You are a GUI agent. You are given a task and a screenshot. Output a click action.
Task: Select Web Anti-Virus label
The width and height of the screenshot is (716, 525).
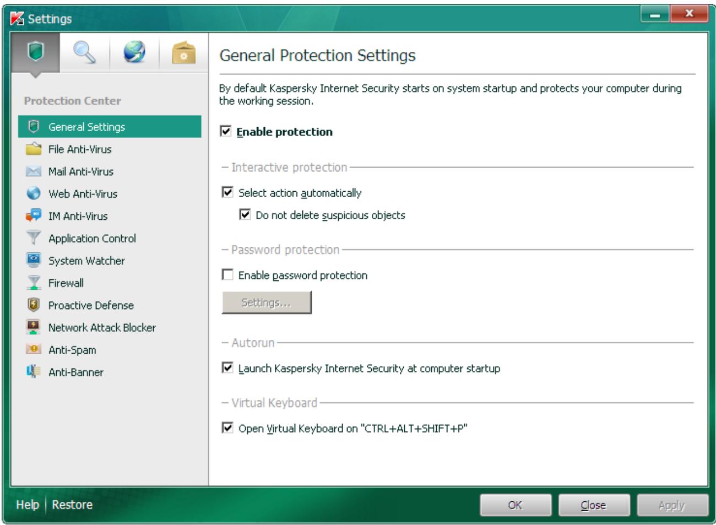coord(83,194)
